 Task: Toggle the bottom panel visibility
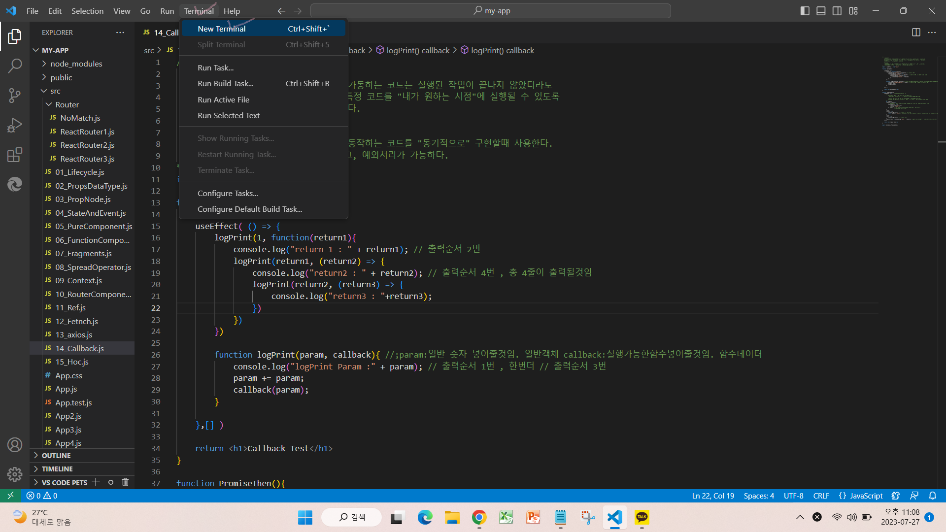click(x=821, y=11)
